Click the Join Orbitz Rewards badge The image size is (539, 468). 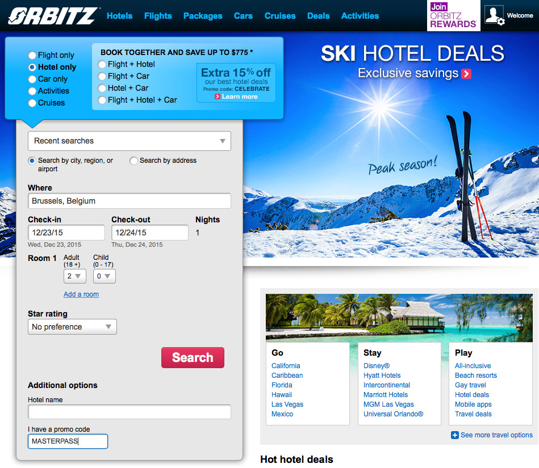click(453, 15)
